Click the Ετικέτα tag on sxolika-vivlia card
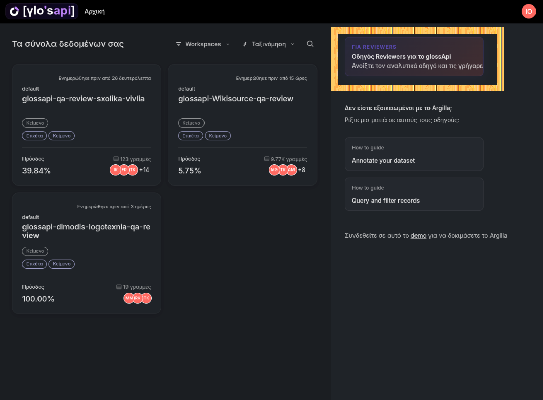543x400 pixels. click(34, 136)
